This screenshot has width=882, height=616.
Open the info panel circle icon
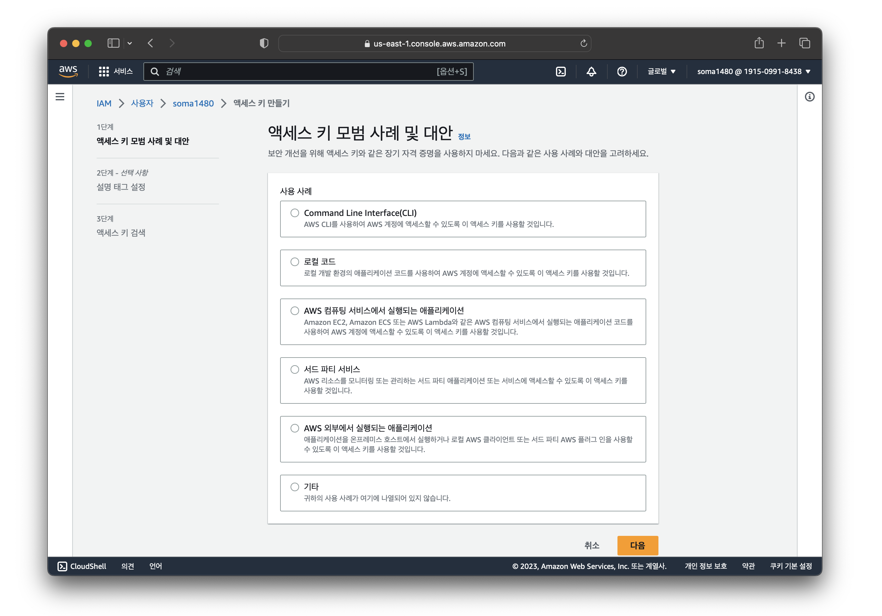pyautogui.click(x=810, y=97)
